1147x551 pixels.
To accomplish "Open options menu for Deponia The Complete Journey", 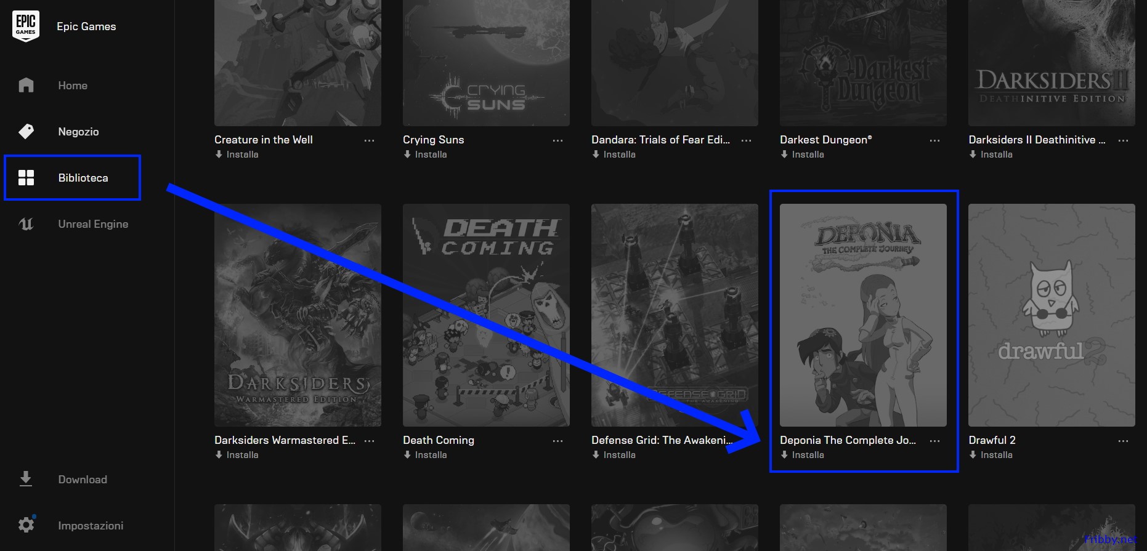I will (x=934, y=441).
